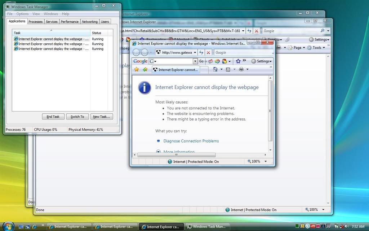Click the address bar URL in front IE window
This screenshot has height=231, width=369.
[177, 53]
